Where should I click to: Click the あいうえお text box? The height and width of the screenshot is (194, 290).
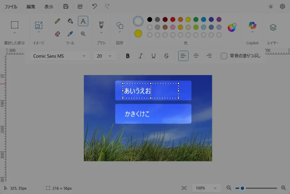point(151,91)
